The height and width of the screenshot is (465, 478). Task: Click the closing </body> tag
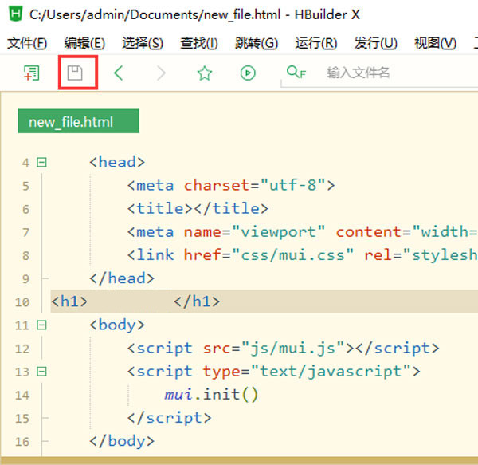[x=122, y=441]
